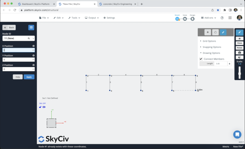The image size is (245, 149).
Task: Click the Rotate button
Action: click(239, 48)
